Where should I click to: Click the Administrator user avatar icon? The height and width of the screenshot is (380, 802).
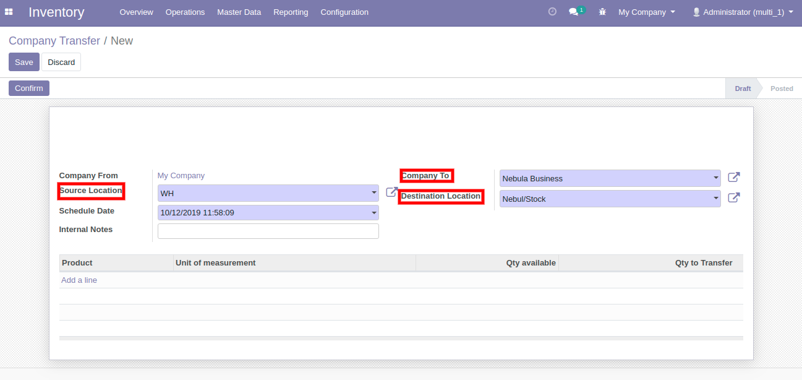696,12
